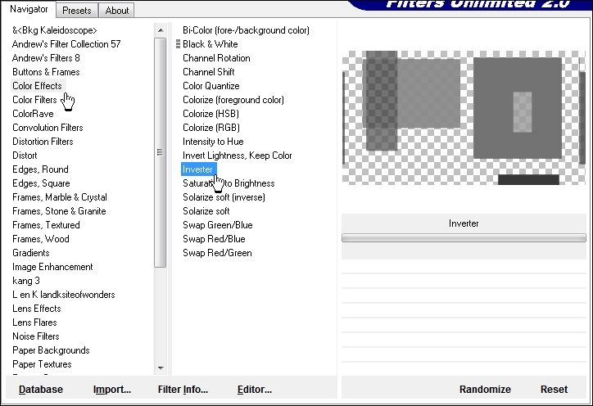Choose the Channel Shift filter
Image resolution: width=593 pixels, height=406 pixels.
pyautogui.click(x=209, y=72)
